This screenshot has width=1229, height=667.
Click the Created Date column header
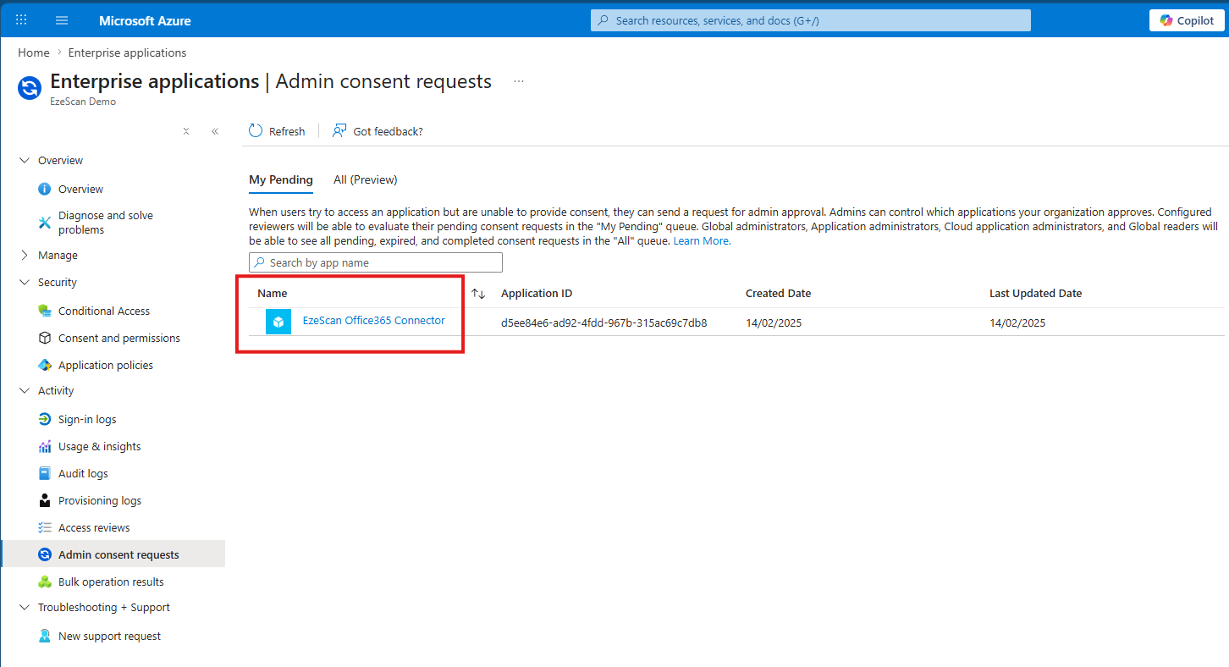click(778, 294)
